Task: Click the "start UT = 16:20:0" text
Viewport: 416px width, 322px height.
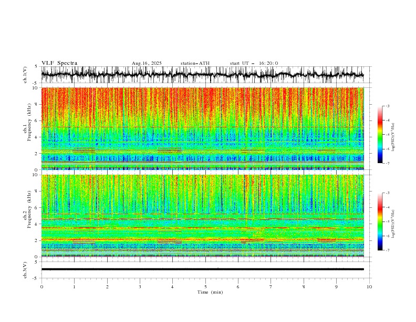Action: 254,63
